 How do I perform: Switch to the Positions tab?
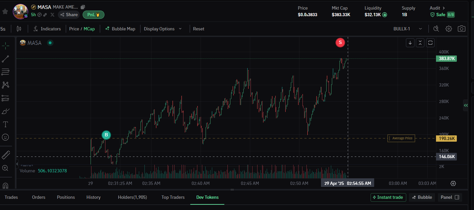(66, 197)
